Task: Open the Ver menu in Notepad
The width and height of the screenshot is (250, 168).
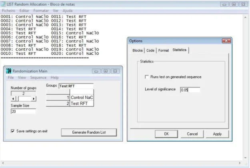Action: pyautogui.click(x=56, y=11)
